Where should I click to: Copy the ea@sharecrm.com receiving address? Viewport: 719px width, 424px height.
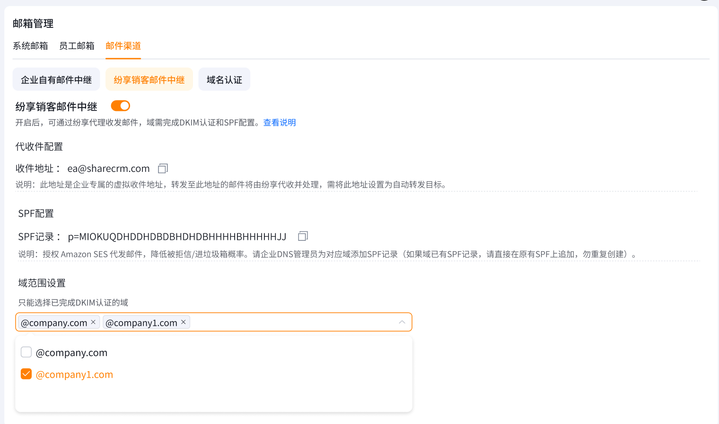point(163,169)
